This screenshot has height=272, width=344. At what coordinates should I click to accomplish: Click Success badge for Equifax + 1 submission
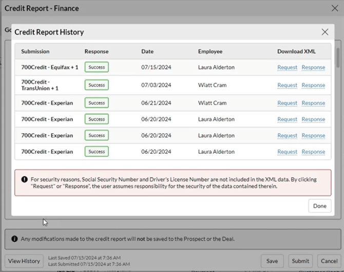pyautogui.click(x=97, y=67)
